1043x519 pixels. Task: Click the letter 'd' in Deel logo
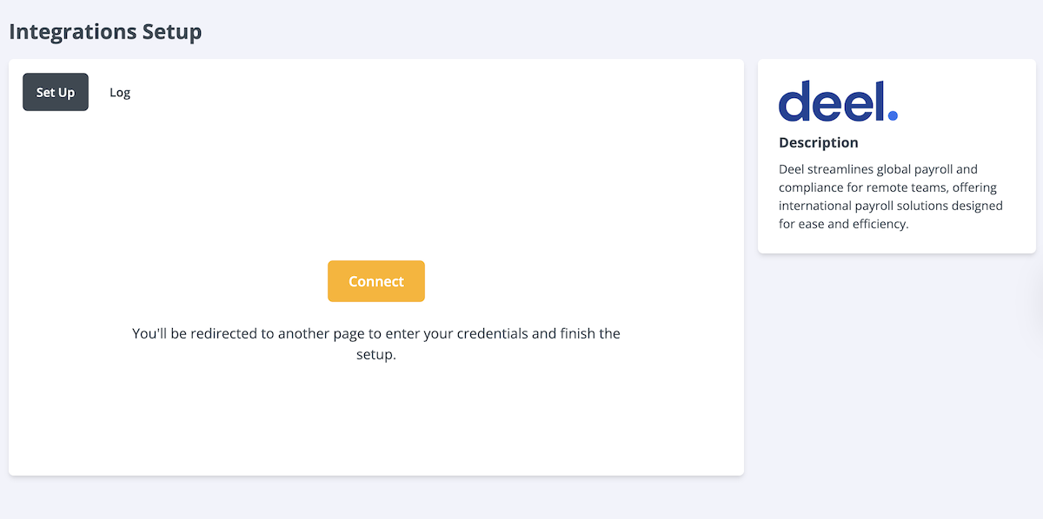pyautogui.click(x=795, y=101)
